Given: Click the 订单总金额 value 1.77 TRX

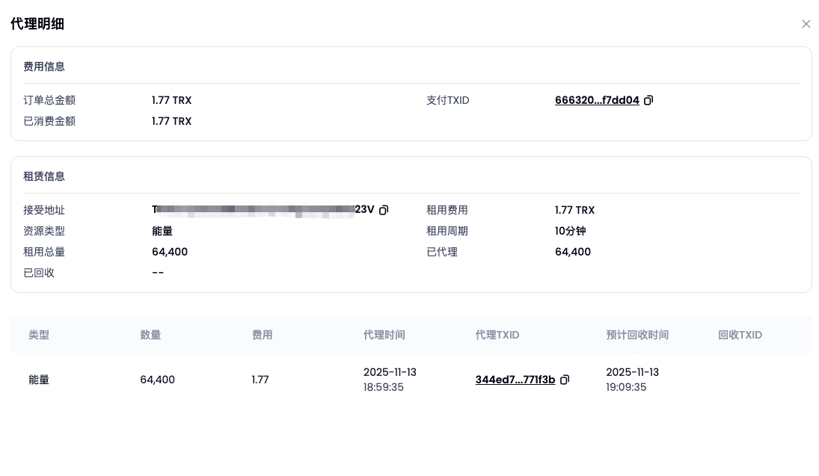Looking at the screenshot, I should click(x=171, y=100).
